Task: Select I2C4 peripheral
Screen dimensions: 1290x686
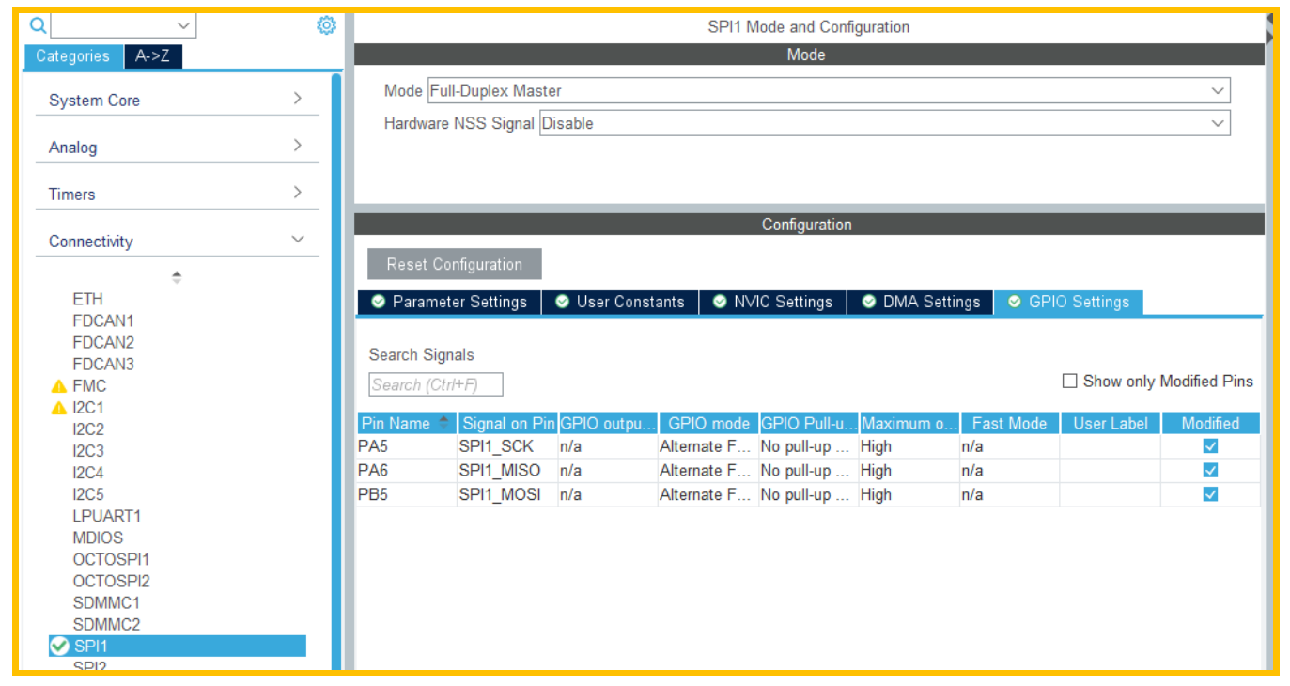Action: tap(88, 473)
